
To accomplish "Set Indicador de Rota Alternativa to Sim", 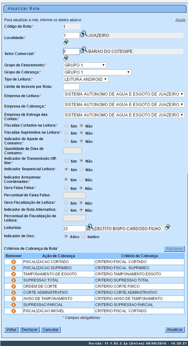I will tap(66, 210).
